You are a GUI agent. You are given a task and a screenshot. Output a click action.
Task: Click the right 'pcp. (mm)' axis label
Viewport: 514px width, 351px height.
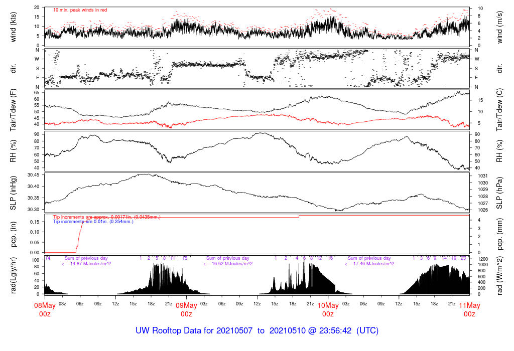(499, 234)
